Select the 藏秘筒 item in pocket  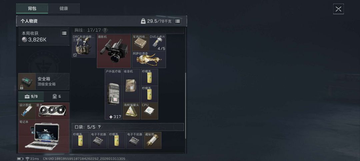153,140
